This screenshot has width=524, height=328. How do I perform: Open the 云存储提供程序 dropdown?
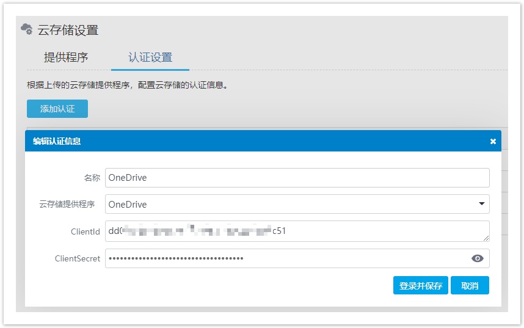click(x=297, y=204)
